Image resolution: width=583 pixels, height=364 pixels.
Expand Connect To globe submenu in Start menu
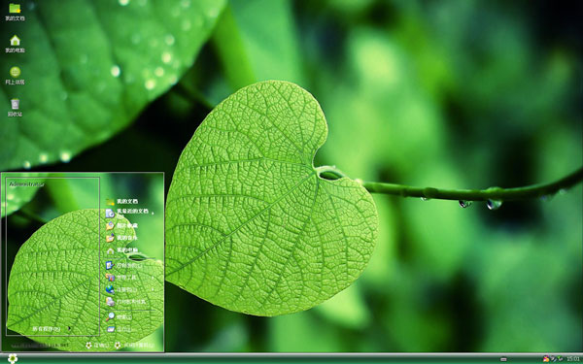(130, 289)
